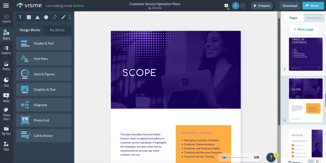
Task: Open the hamburger main menu
Action: click(6, 6)
